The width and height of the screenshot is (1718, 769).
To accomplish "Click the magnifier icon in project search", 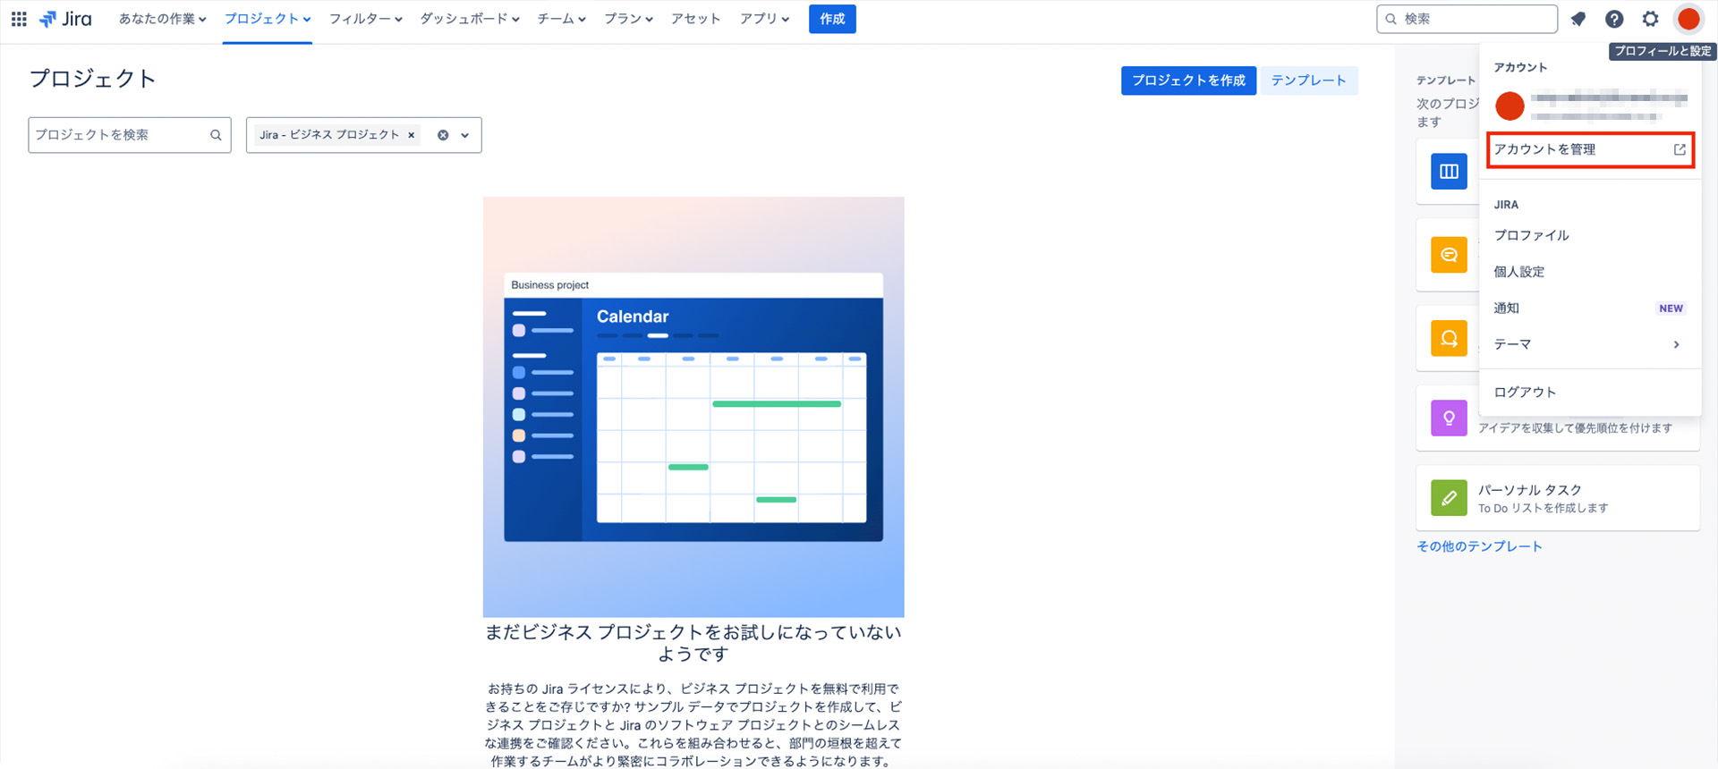I will point(216,135).
